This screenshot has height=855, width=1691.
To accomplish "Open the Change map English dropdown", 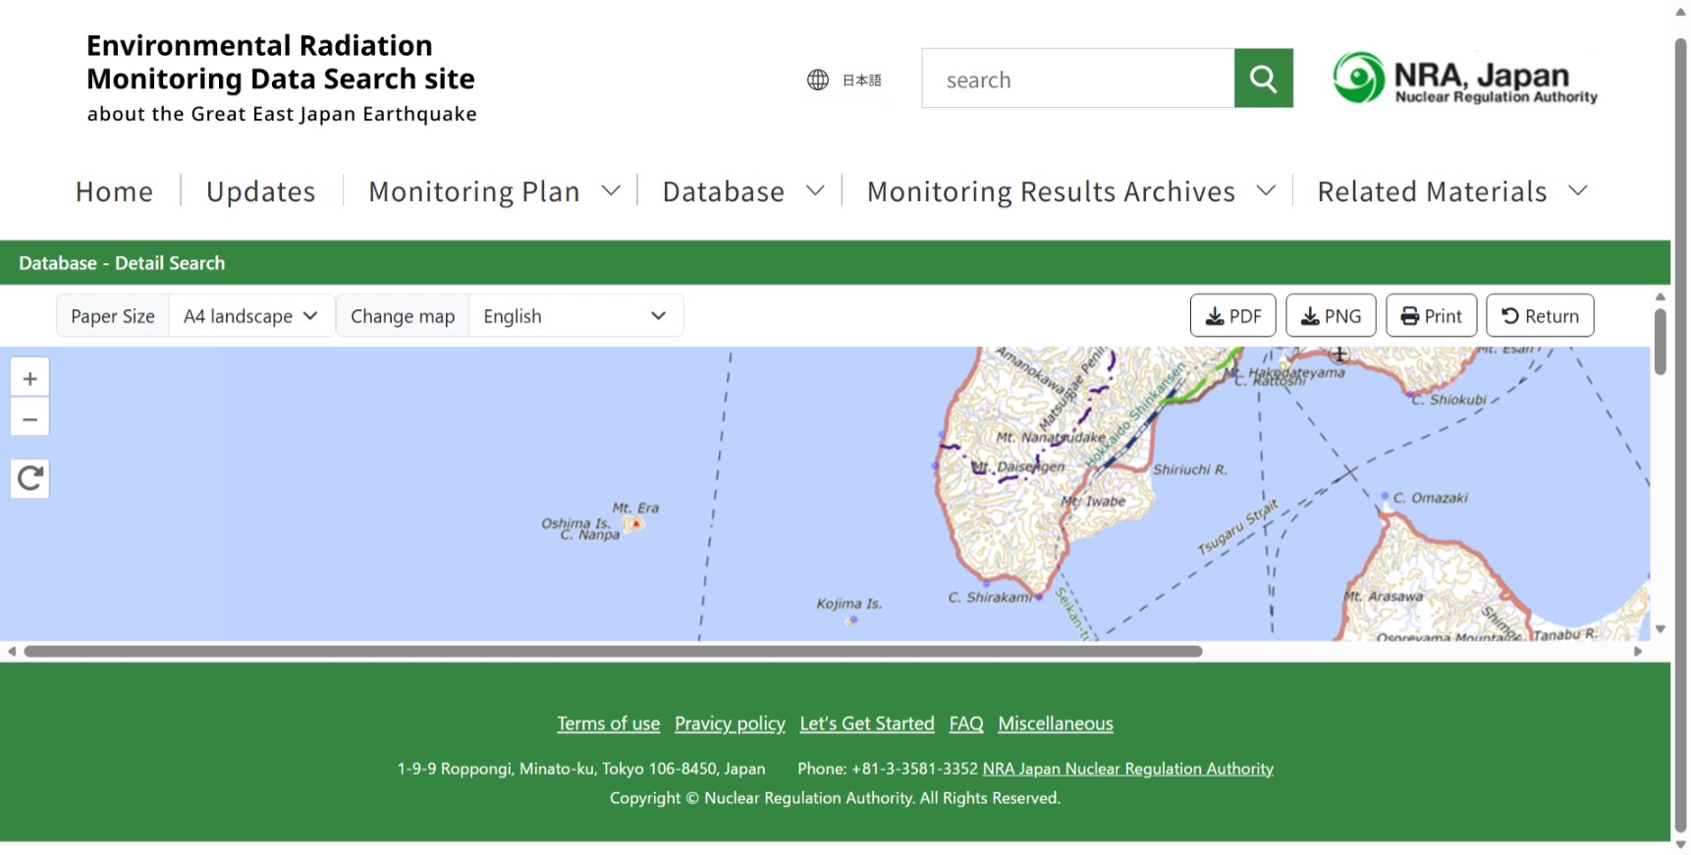I will tap(574, 316).
